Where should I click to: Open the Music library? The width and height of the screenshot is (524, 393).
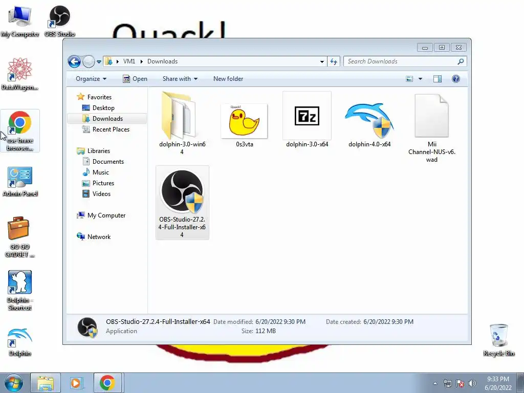101,172
